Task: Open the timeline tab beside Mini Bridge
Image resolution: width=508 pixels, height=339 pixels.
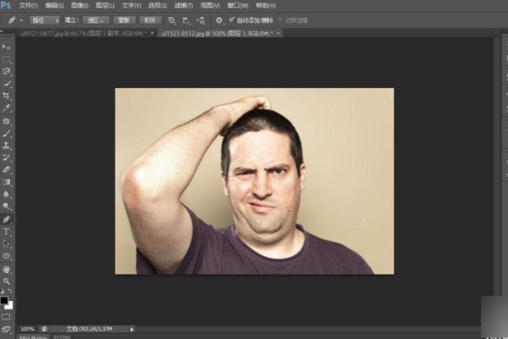Action: pyautogui.click(x=62, y=337)
